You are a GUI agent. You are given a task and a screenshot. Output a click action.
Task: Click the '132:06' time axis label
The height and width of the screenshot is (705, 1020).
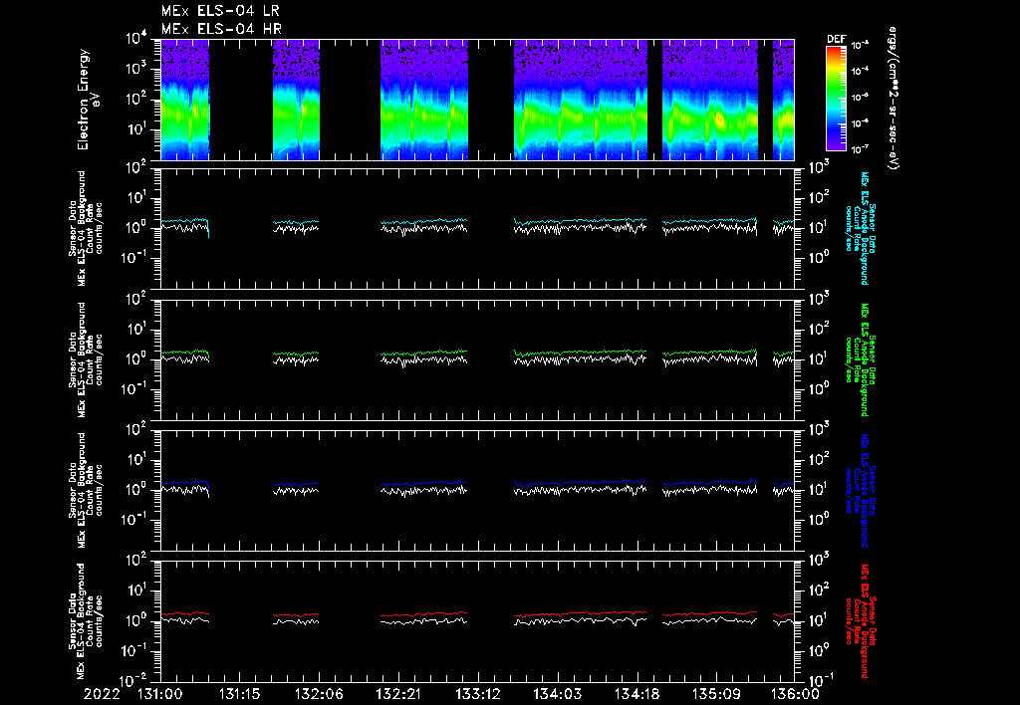pos(319,694)
